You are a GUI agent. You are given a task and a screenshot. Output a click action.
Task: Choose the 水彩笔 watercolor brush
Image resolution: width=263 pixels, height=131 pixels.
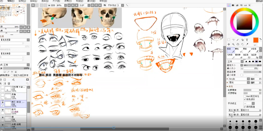tap(255, 50)
